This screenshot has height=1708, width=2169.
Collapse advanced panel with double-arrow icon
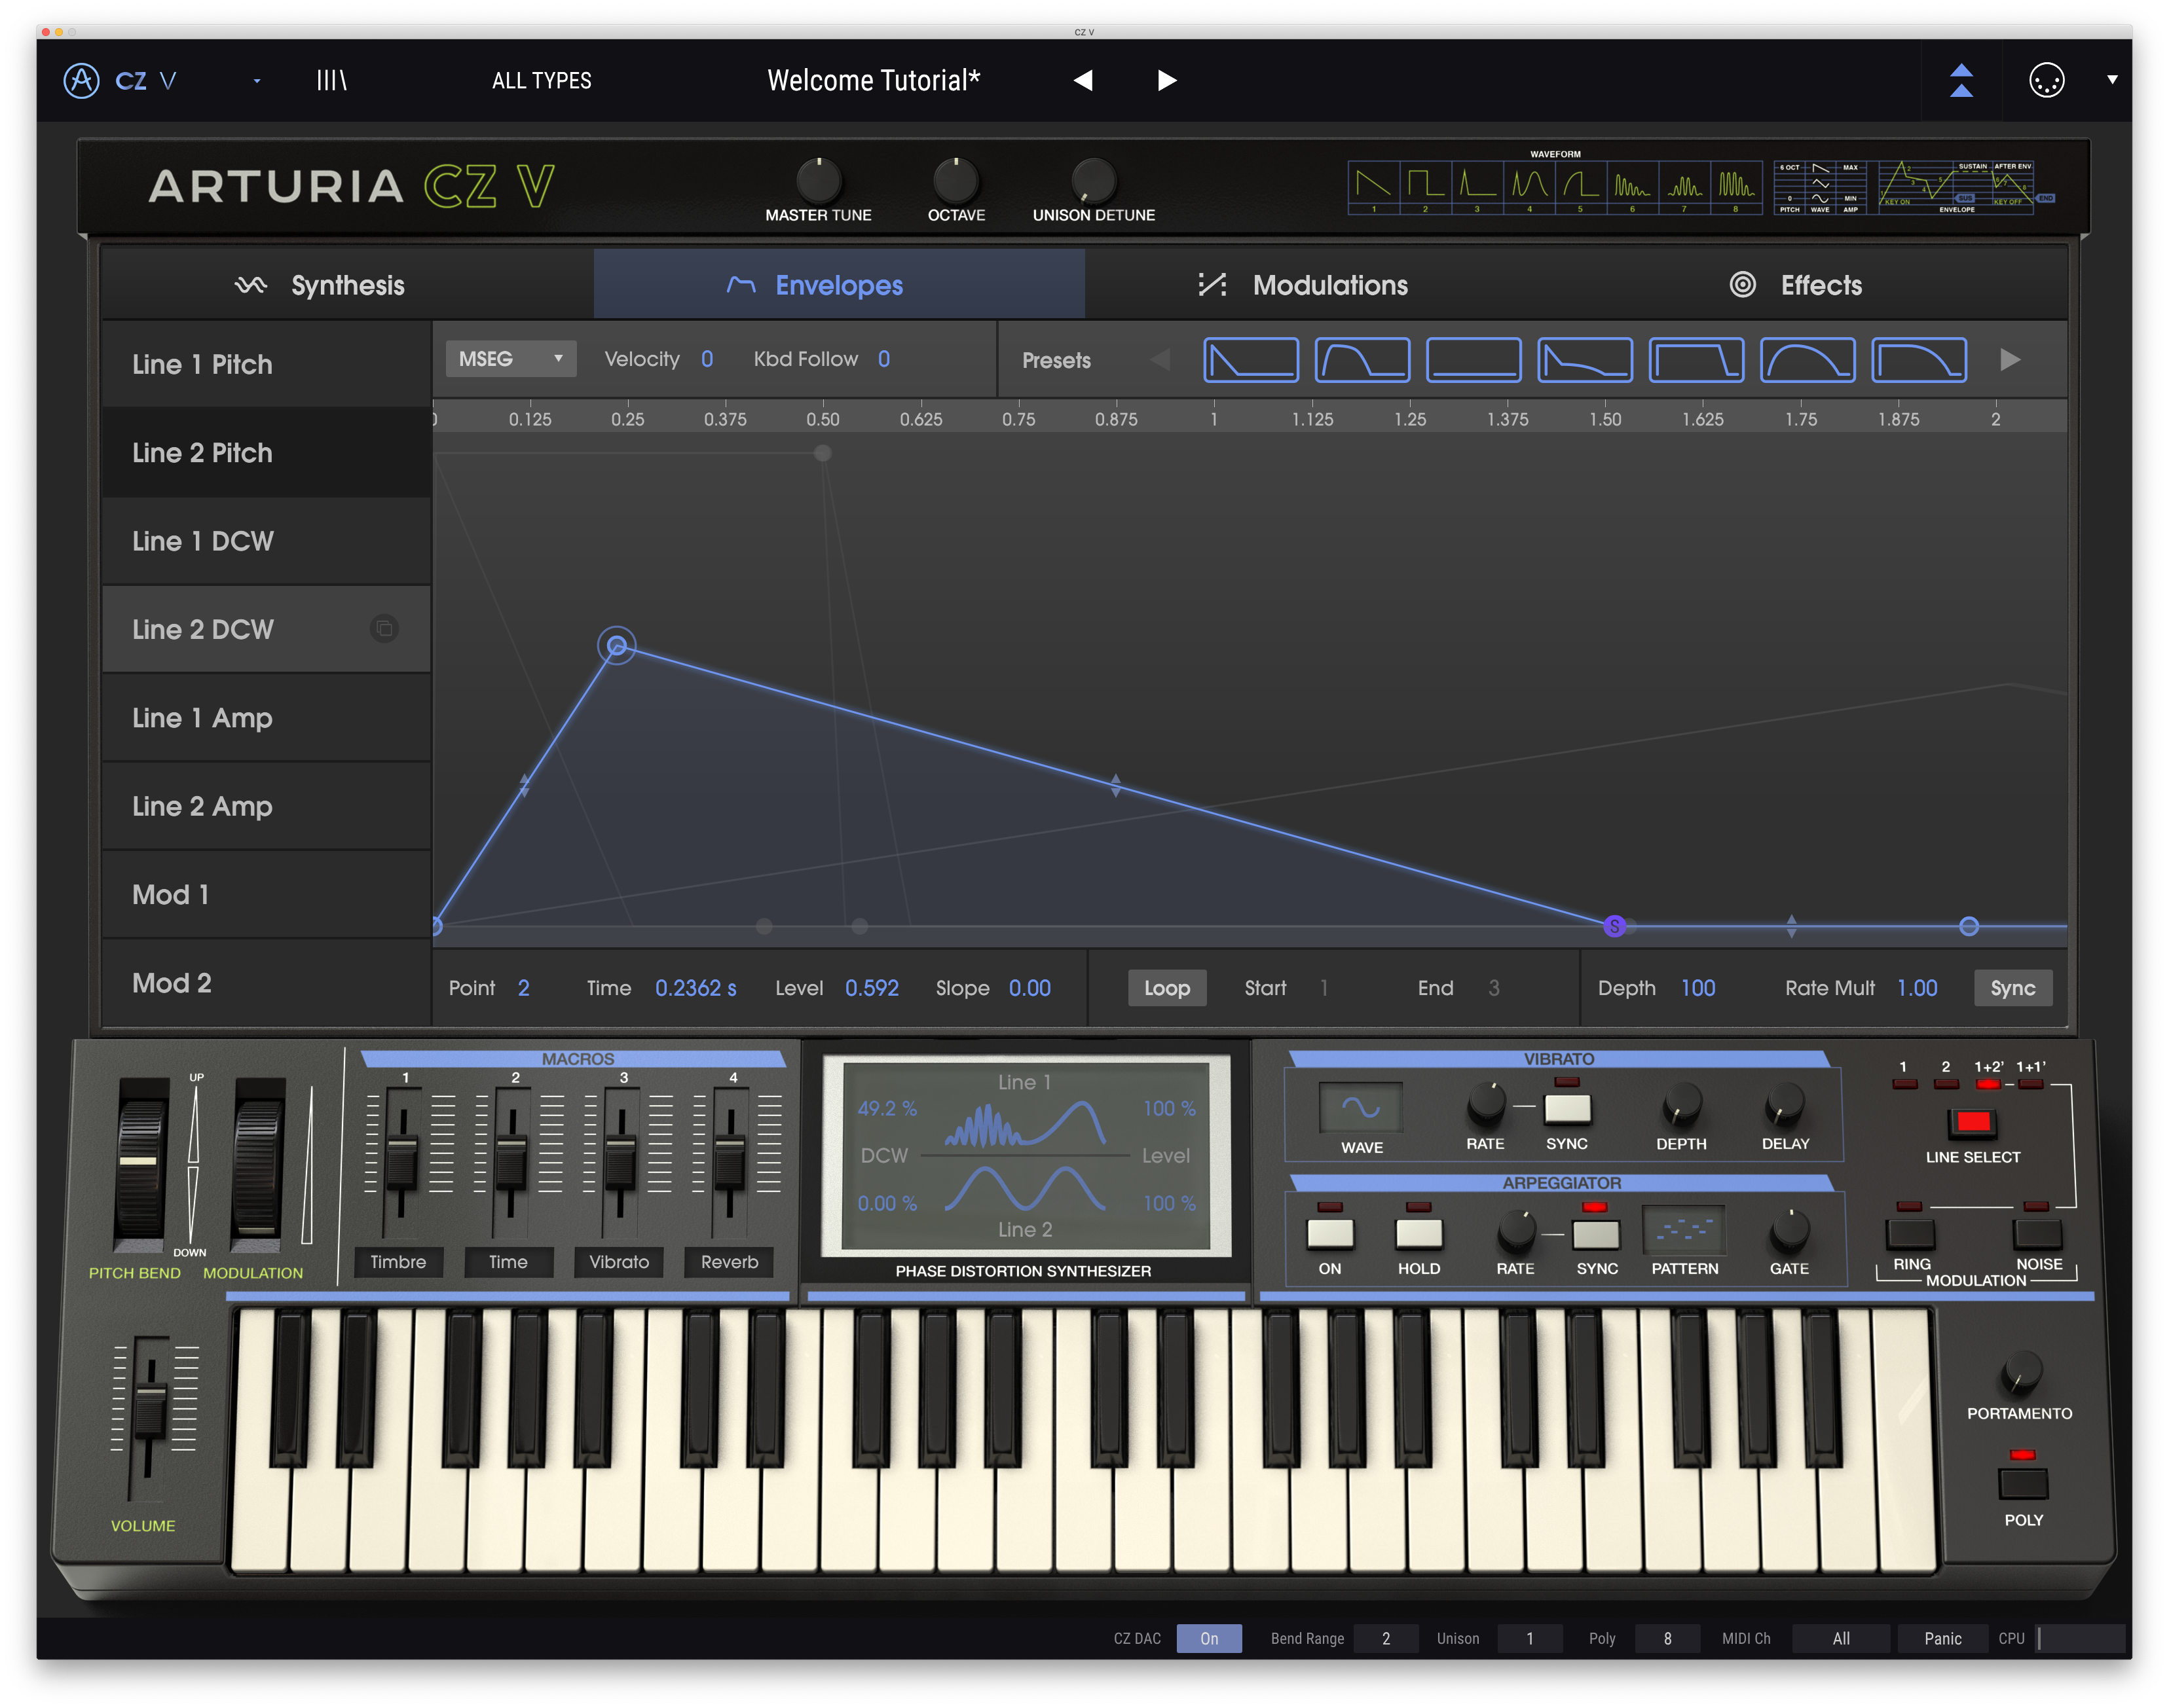click(x=1961, y=80)
